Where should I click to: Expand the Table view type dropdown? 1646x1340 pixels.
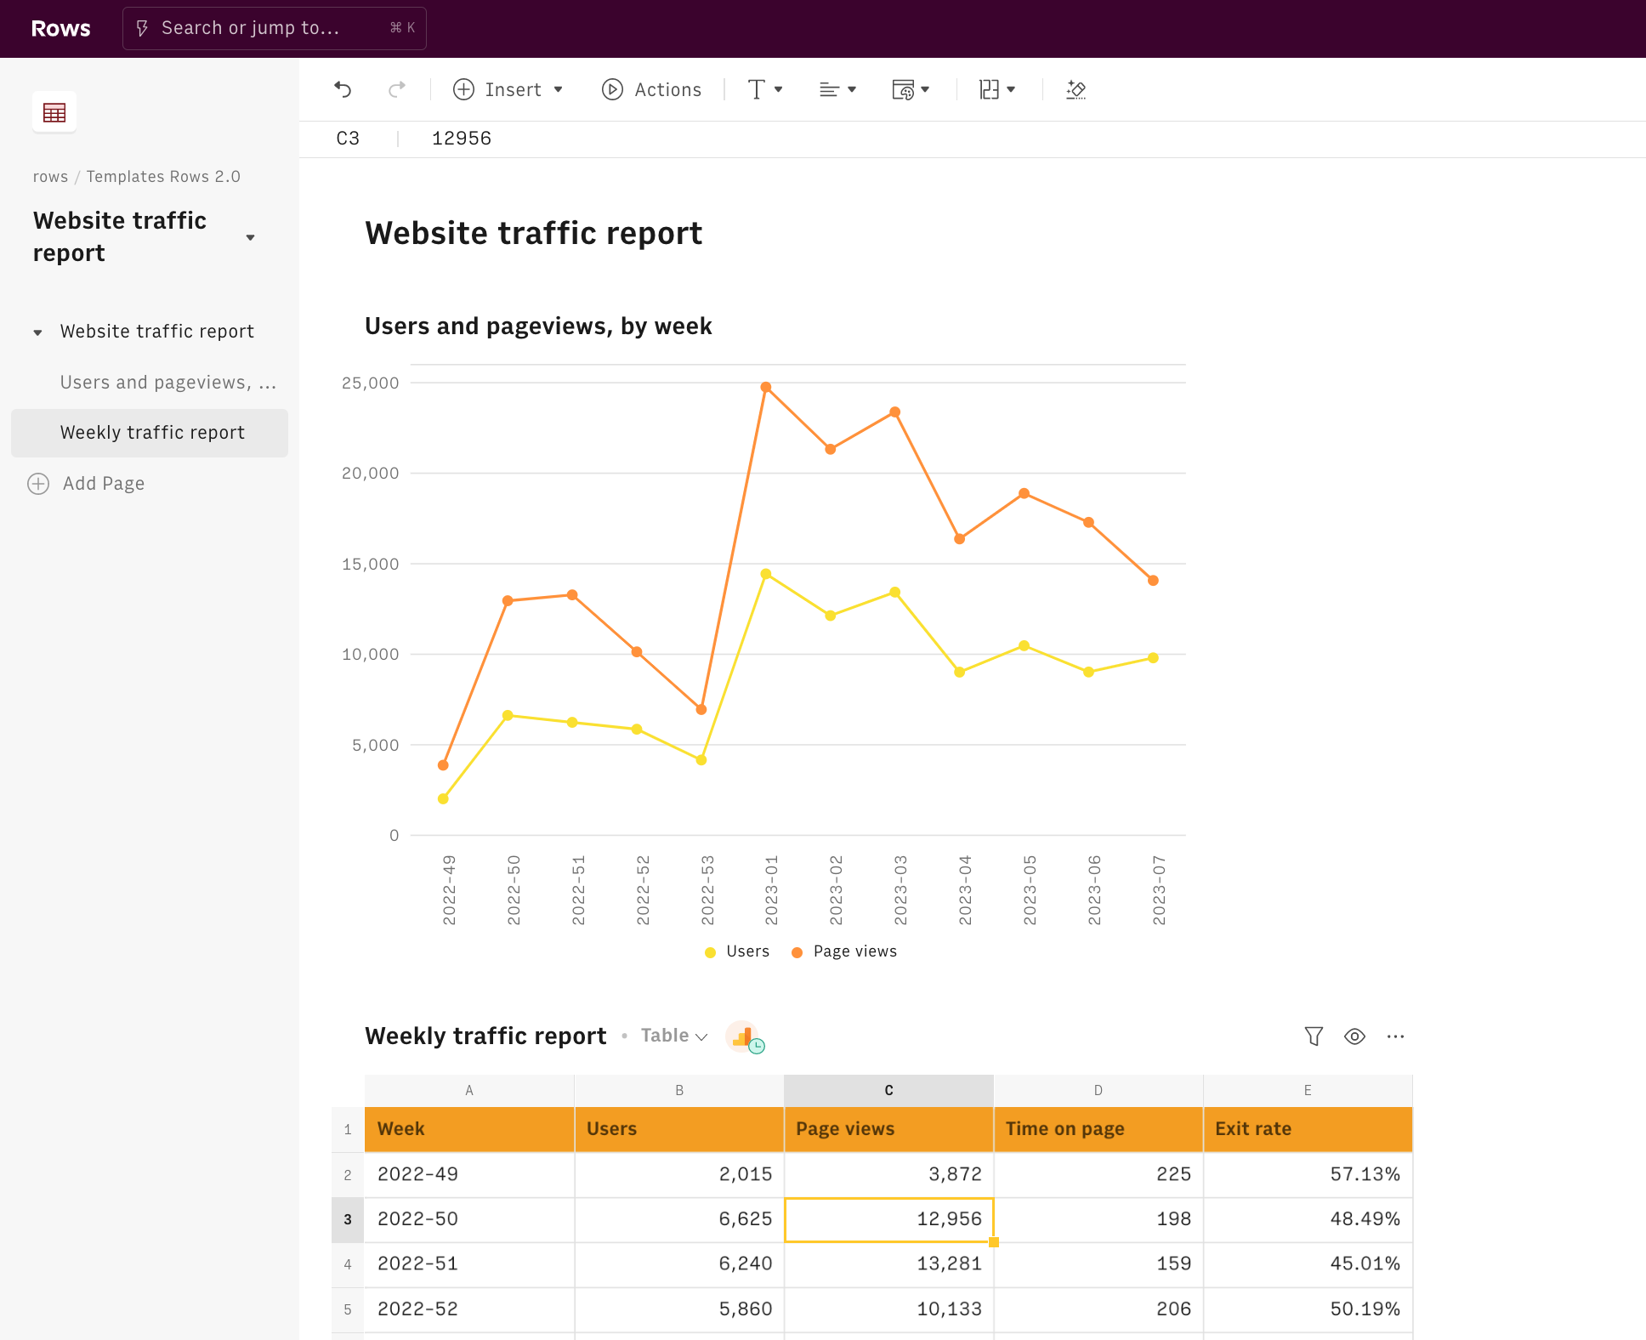(674, 1036)
